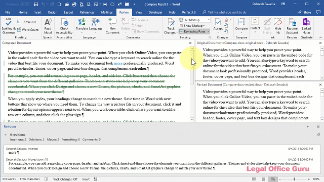This screenshot has width=324, height=182.
Task: Click Hide Ink icon
Action: click(278, 26)
